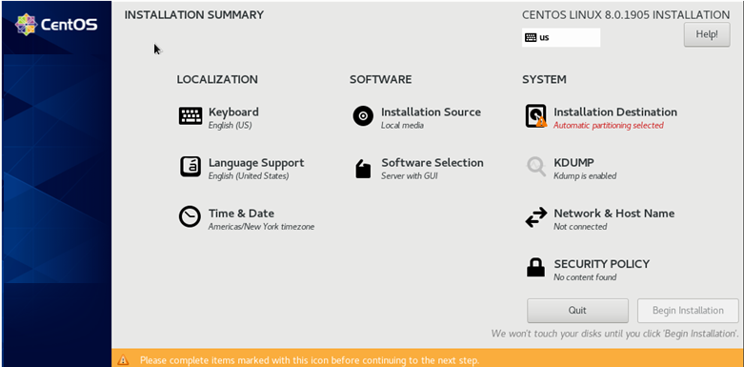Click the Quit button
This screenshot has width=744, height=367.
pos(577,311)
